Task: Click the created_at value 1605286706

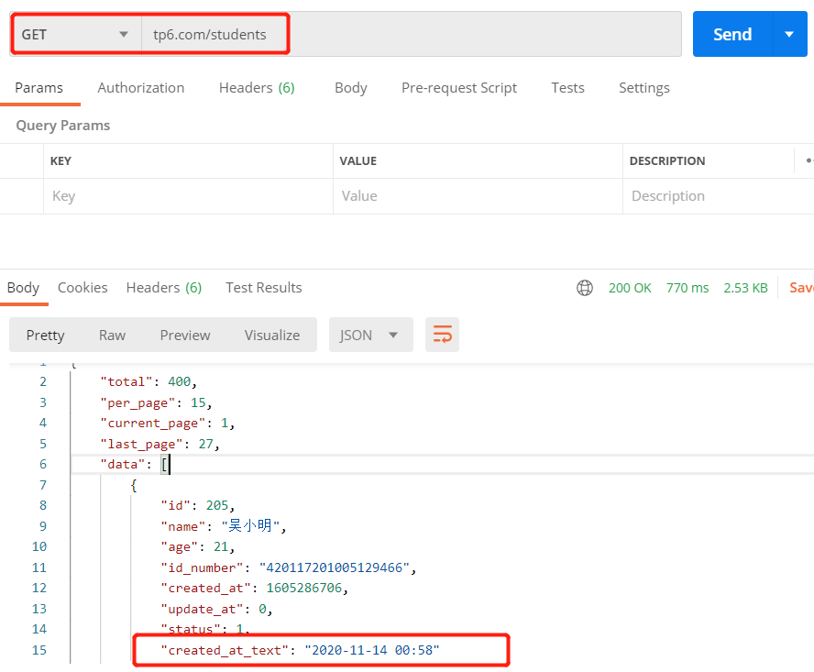Action: (304, 588)
